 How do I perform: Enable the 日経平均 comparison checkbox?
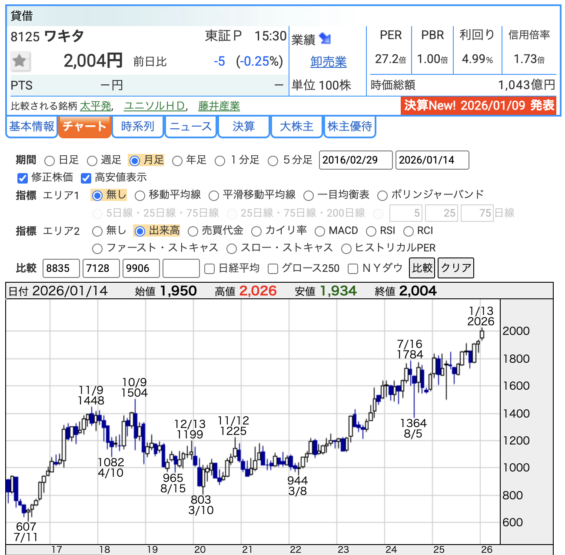(x=209, y=269)
